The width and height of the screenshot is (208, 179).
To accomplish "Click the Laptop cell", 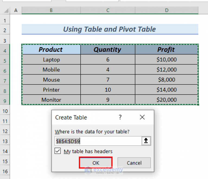I will pos(51,59).
